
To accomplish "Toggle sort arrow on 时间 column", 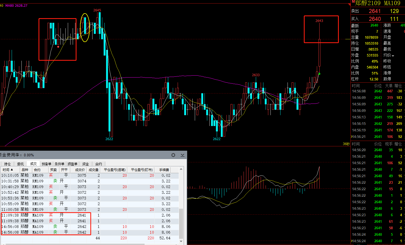I will [x=12, y=170].
